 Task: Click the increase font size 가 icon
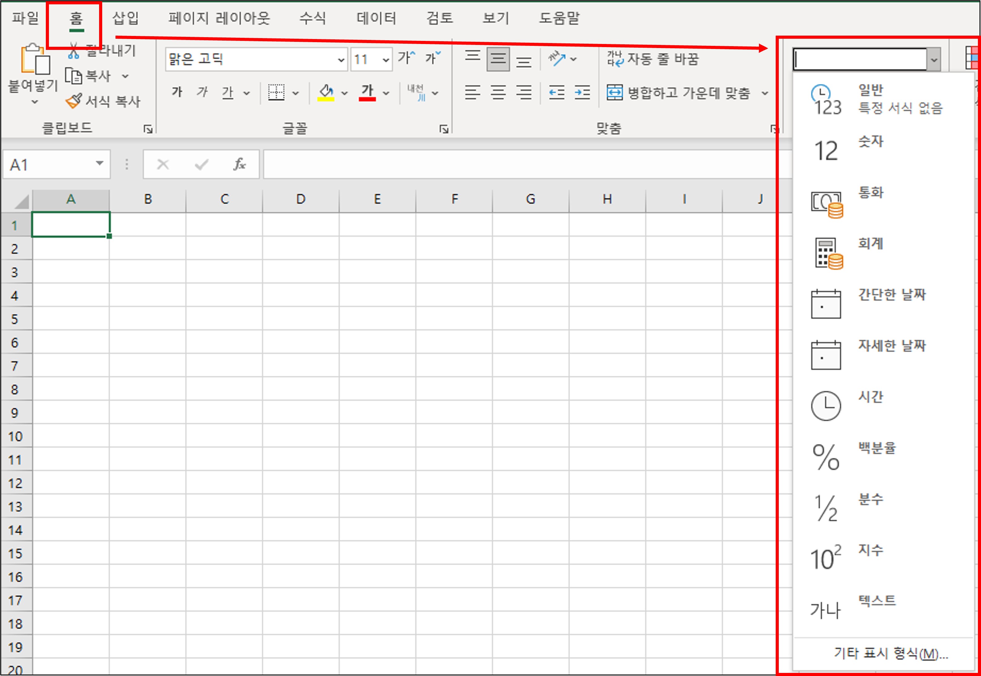pos(406,58)
